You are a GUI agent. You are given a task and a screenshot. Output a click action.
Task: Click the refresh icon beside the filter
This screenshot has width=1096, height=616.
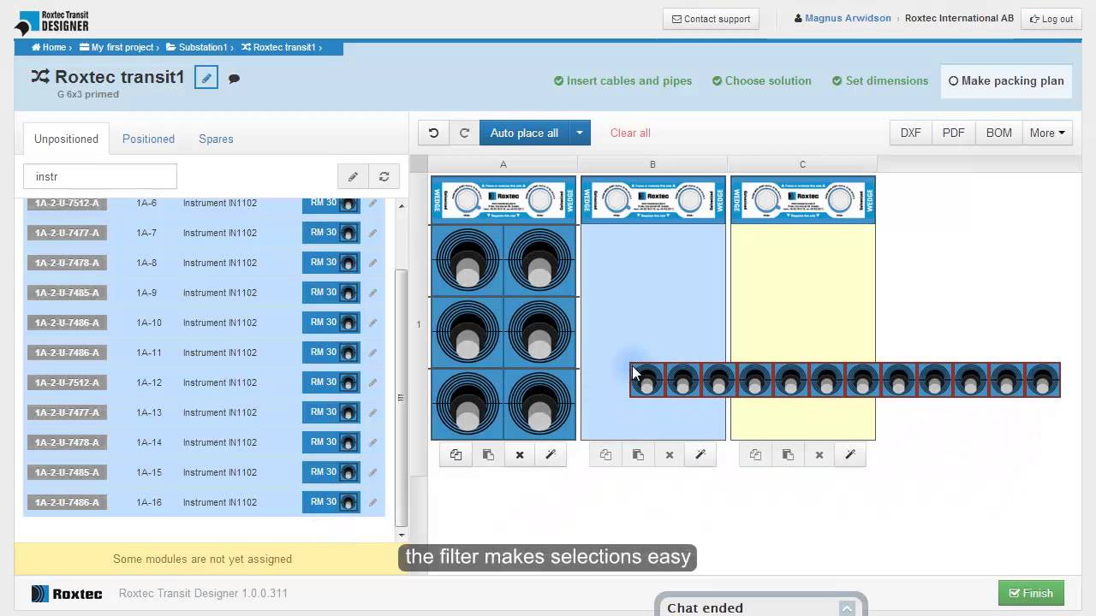[x=384, y=176]
